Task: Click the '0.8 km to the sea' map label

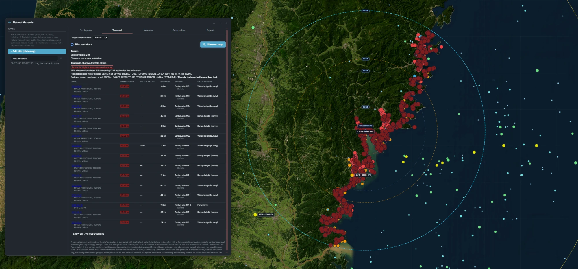Action: coord(365,132)
